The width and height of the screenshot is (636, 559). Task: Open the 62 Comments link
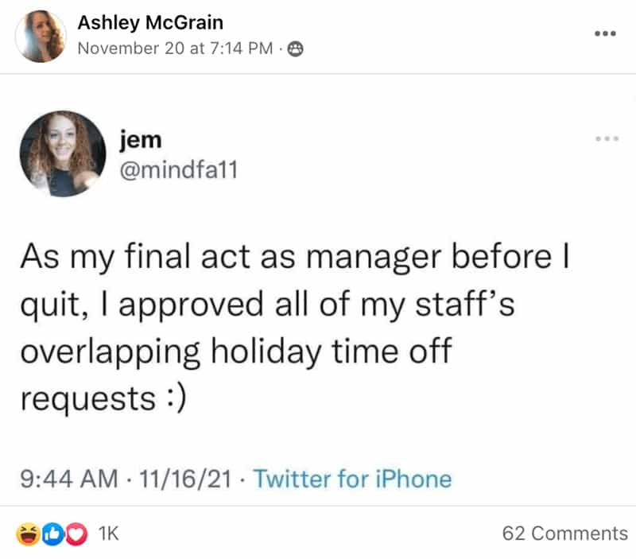click(564, 534)
